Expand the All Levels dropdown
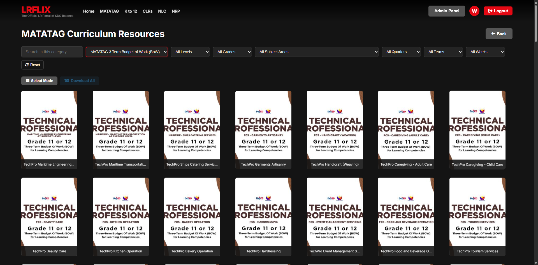The image size is (538, 265). 190,52
